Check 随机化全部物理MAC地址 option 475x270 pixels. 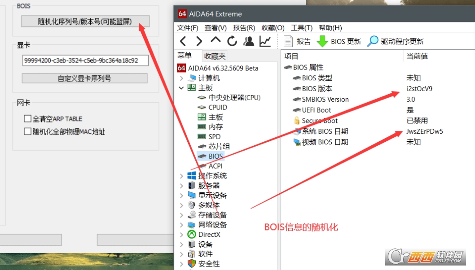(28, 132)
